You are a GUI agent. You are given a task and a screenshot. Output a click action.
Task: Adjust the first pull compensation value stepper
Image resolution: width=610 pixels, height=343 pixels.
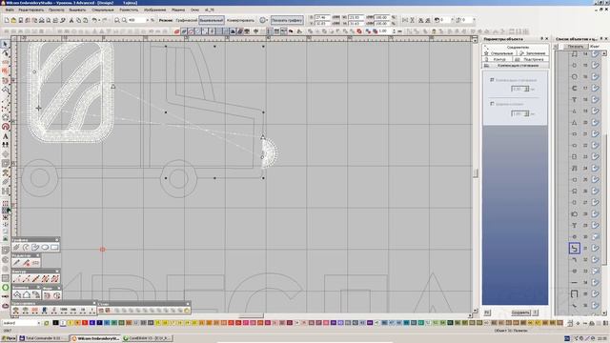click(x=527, y=89)
